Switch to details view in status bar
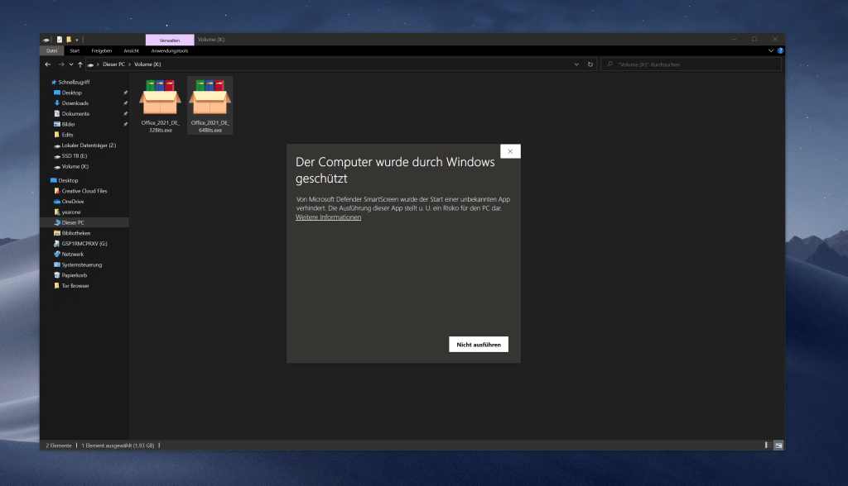 point(768,445)
